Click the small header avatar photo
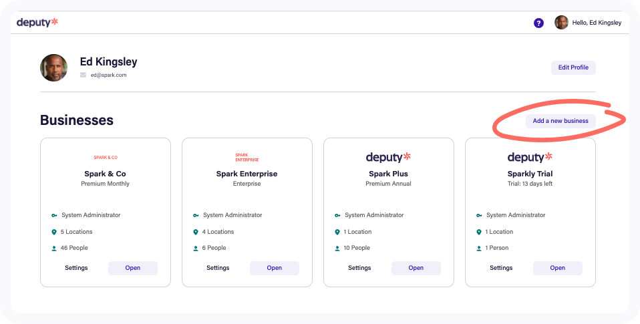The height and width of the screenshot is (324, 640). pos(561,23)
